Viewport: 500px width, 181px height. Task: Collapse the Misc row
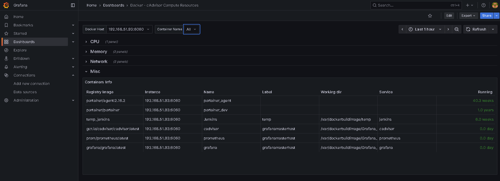[x=95, y=72]
